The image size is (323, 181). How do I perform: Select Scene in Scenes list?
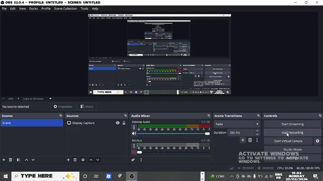(32, 123)
